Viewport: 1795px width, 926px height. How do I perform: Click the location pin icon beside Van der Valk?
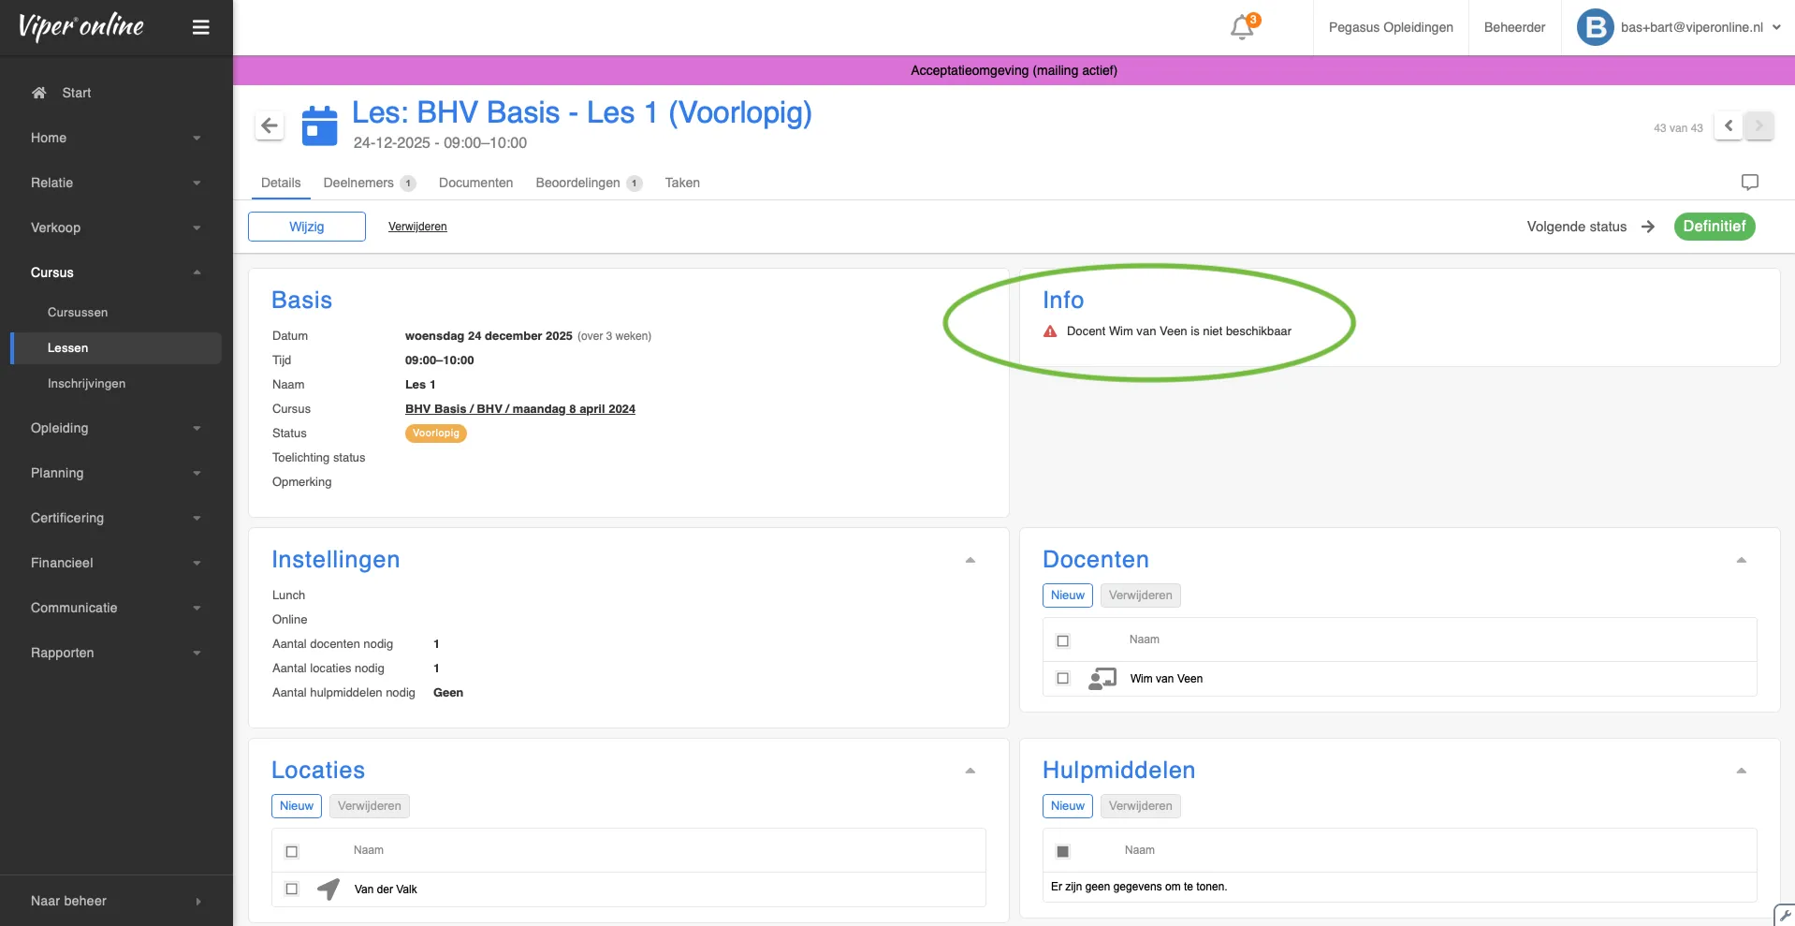(x=327, y=889)
